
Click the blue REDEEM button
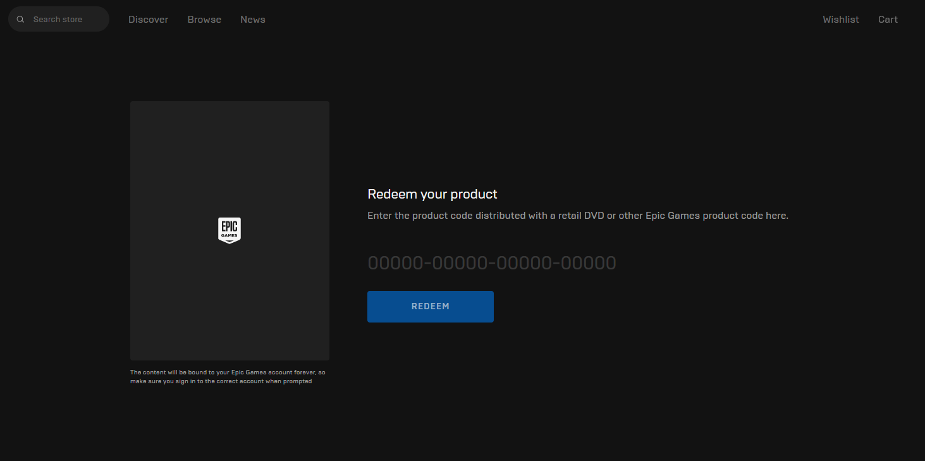(x=431, y=307)
